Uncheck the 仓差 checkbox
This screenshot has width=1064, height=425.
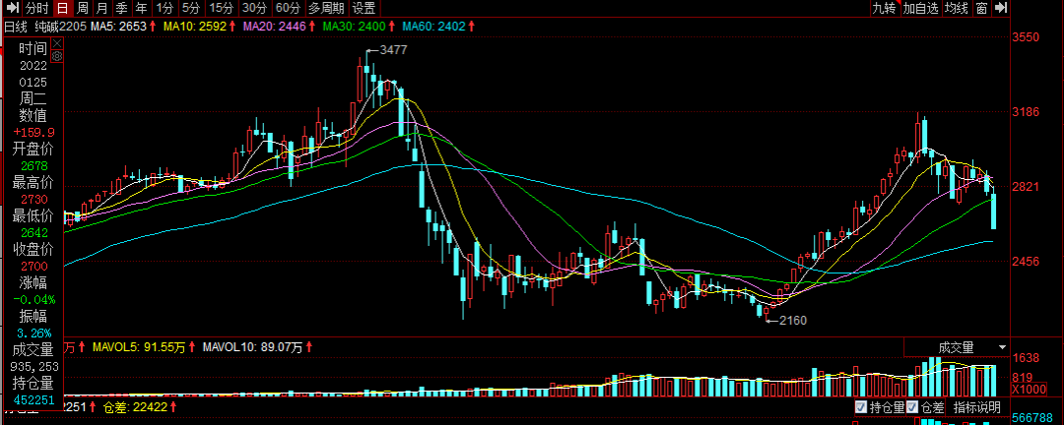(912, 407)
